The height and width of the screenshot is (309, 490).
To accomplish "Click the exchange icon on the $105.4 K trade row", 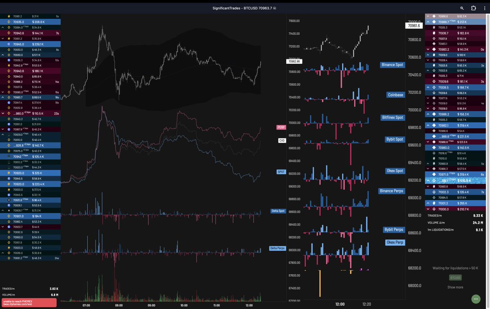I will [9, 156].
